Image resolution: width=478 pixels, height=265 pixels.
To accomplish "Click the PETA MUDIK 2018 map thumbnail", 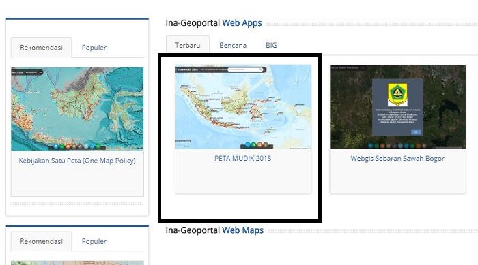I will tap(243, 107).
